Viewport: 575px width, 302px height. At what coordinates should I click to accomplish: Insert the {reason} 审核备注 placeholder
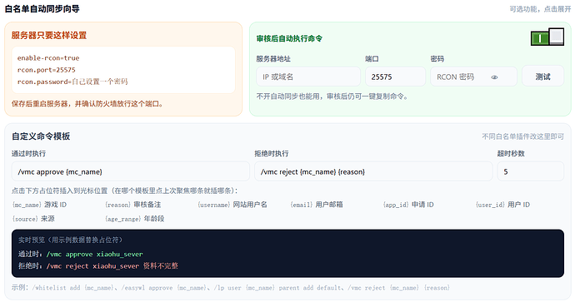(x=132, y=205)
